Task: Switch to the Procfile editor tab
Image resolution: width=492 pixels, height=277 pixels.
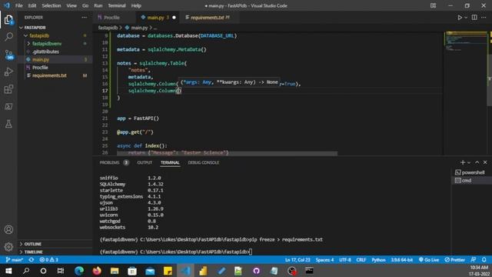Action: tap(111, 18)
